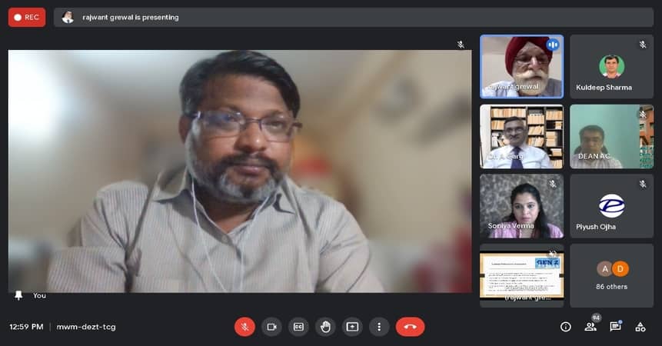Select Kuldeep Sharma's participant tile
The width and height of the screenshot is (662, 346).
pyautogui.click(x=611, y=66)
